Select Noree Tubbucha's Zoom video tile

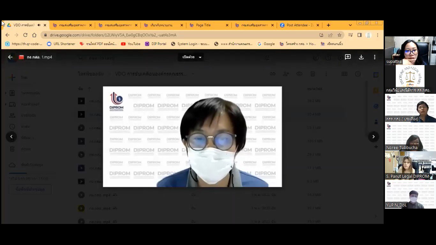410,137
